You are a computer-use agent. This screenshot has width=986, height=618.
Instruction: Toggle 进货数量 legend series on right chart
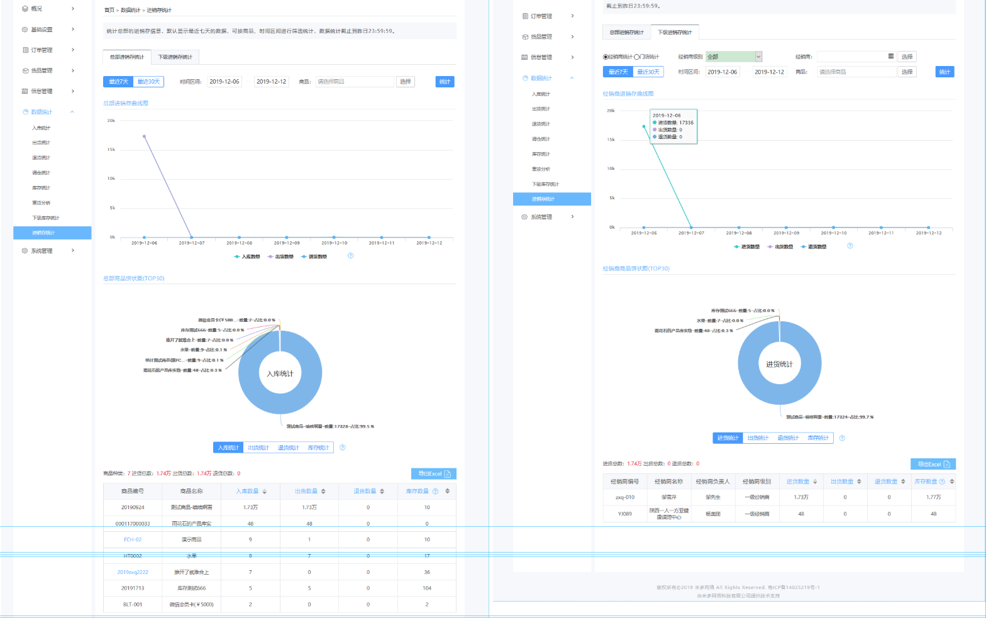point(746,246)
